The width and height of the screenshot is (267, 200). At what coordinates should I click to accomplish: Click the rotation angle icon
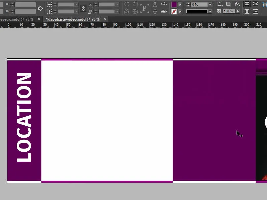[90, 5]
